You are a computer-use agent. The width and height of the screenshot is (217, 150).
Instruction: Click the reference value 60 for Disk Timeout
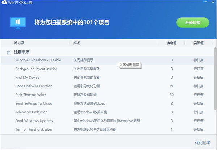[171, 95]
